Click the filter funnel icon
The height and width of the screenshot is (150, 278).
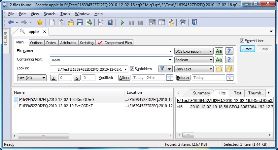pos(162,69)
